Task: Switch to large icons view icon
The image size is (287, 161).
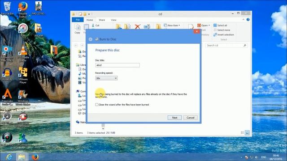Action: click(247, 133)
